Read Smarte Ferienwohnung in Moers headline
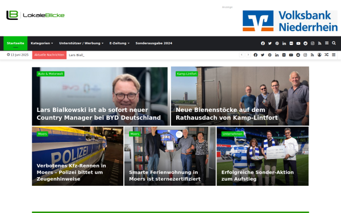 165,176
